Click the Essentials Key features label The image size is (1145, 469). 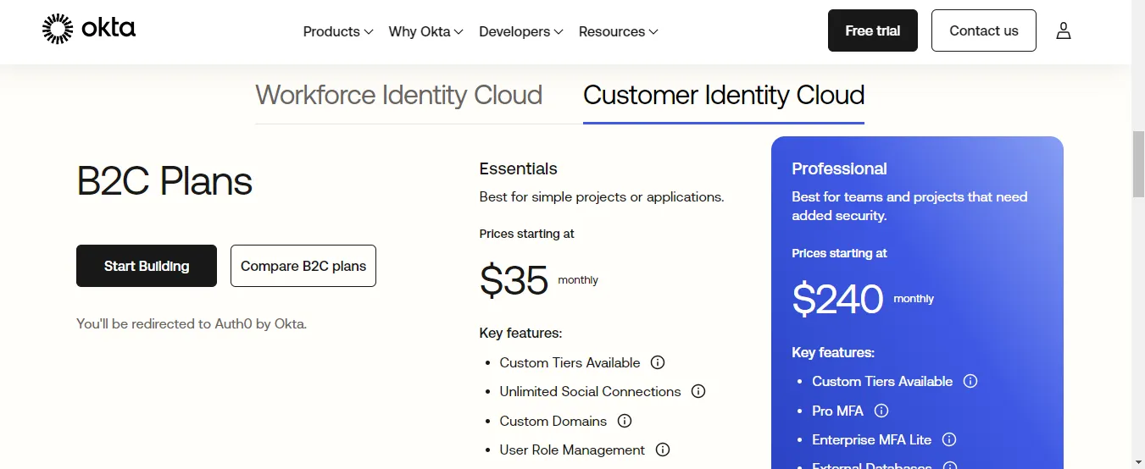click(x=520, y=333)
